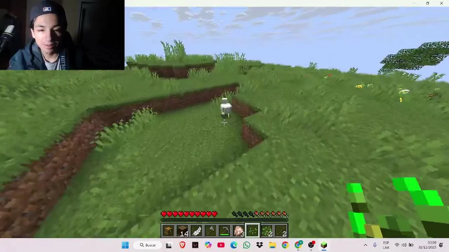Open Brave browser from taskbar

(x=182, y=245)
